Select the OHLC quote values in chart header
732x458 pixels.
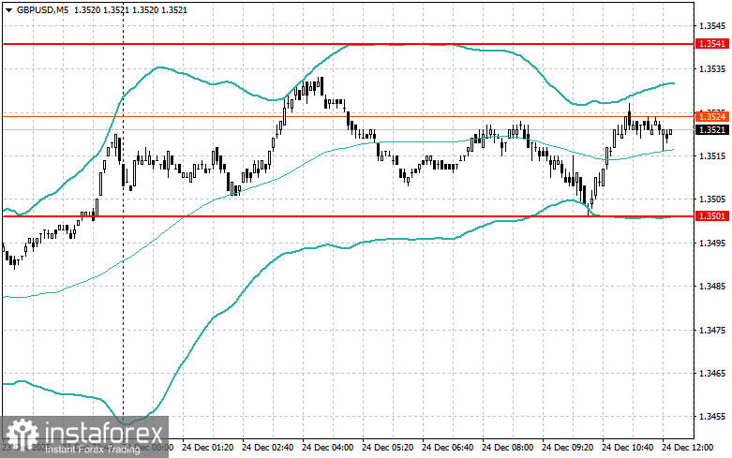pyautogui.click(x=130, y=9)
